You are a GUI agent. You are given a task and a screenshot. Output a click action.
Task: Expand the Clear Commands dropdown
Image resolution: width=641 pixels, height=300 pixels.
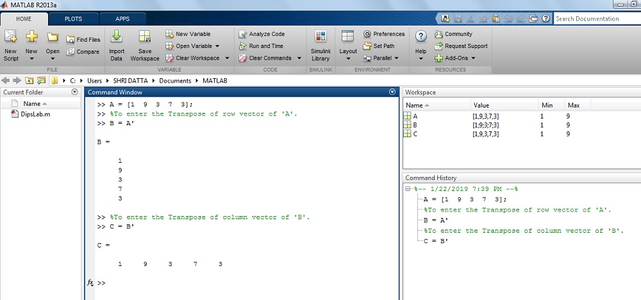pos(297,58)
